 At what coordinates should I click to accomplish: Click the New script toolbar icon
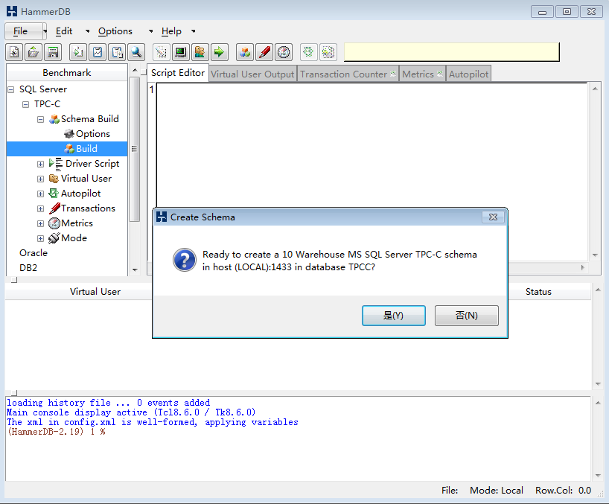coord(14,52)
